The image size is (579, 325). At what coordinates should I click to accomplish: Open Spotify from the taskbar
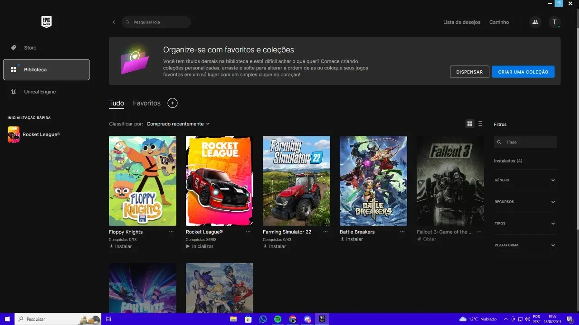pyautogui.click(x=278, y=319)
